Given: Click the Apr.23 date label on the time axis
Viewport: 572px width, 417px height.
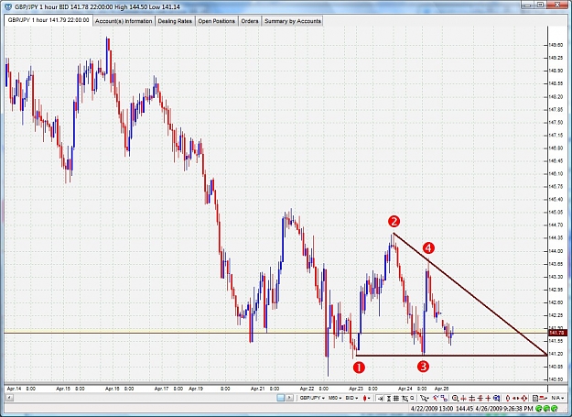Looking at the screenshot, I should pyautogui.click(x=356, y=389).
